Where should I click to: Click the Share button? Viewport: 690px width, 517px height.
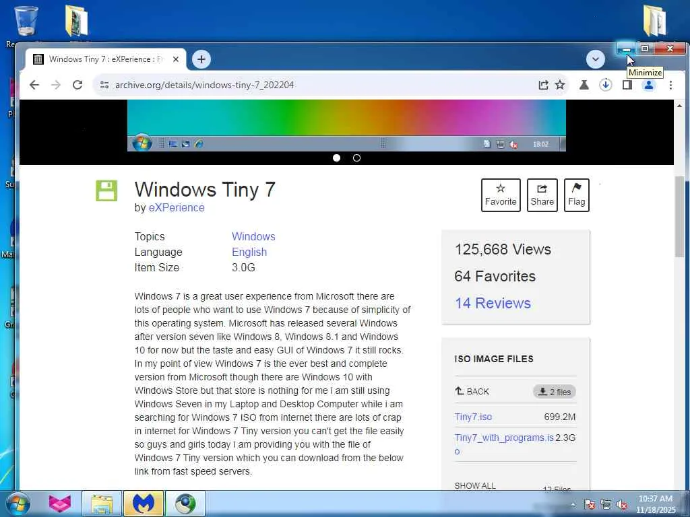coord(542,195)
